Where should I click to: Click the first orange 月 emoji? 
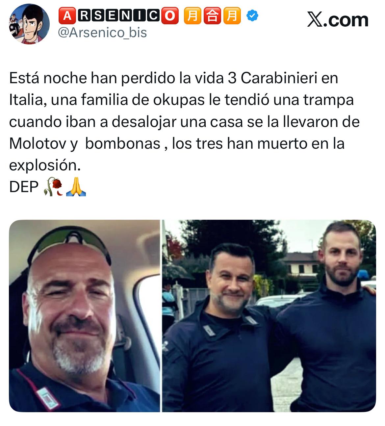[x=192, y=16]
